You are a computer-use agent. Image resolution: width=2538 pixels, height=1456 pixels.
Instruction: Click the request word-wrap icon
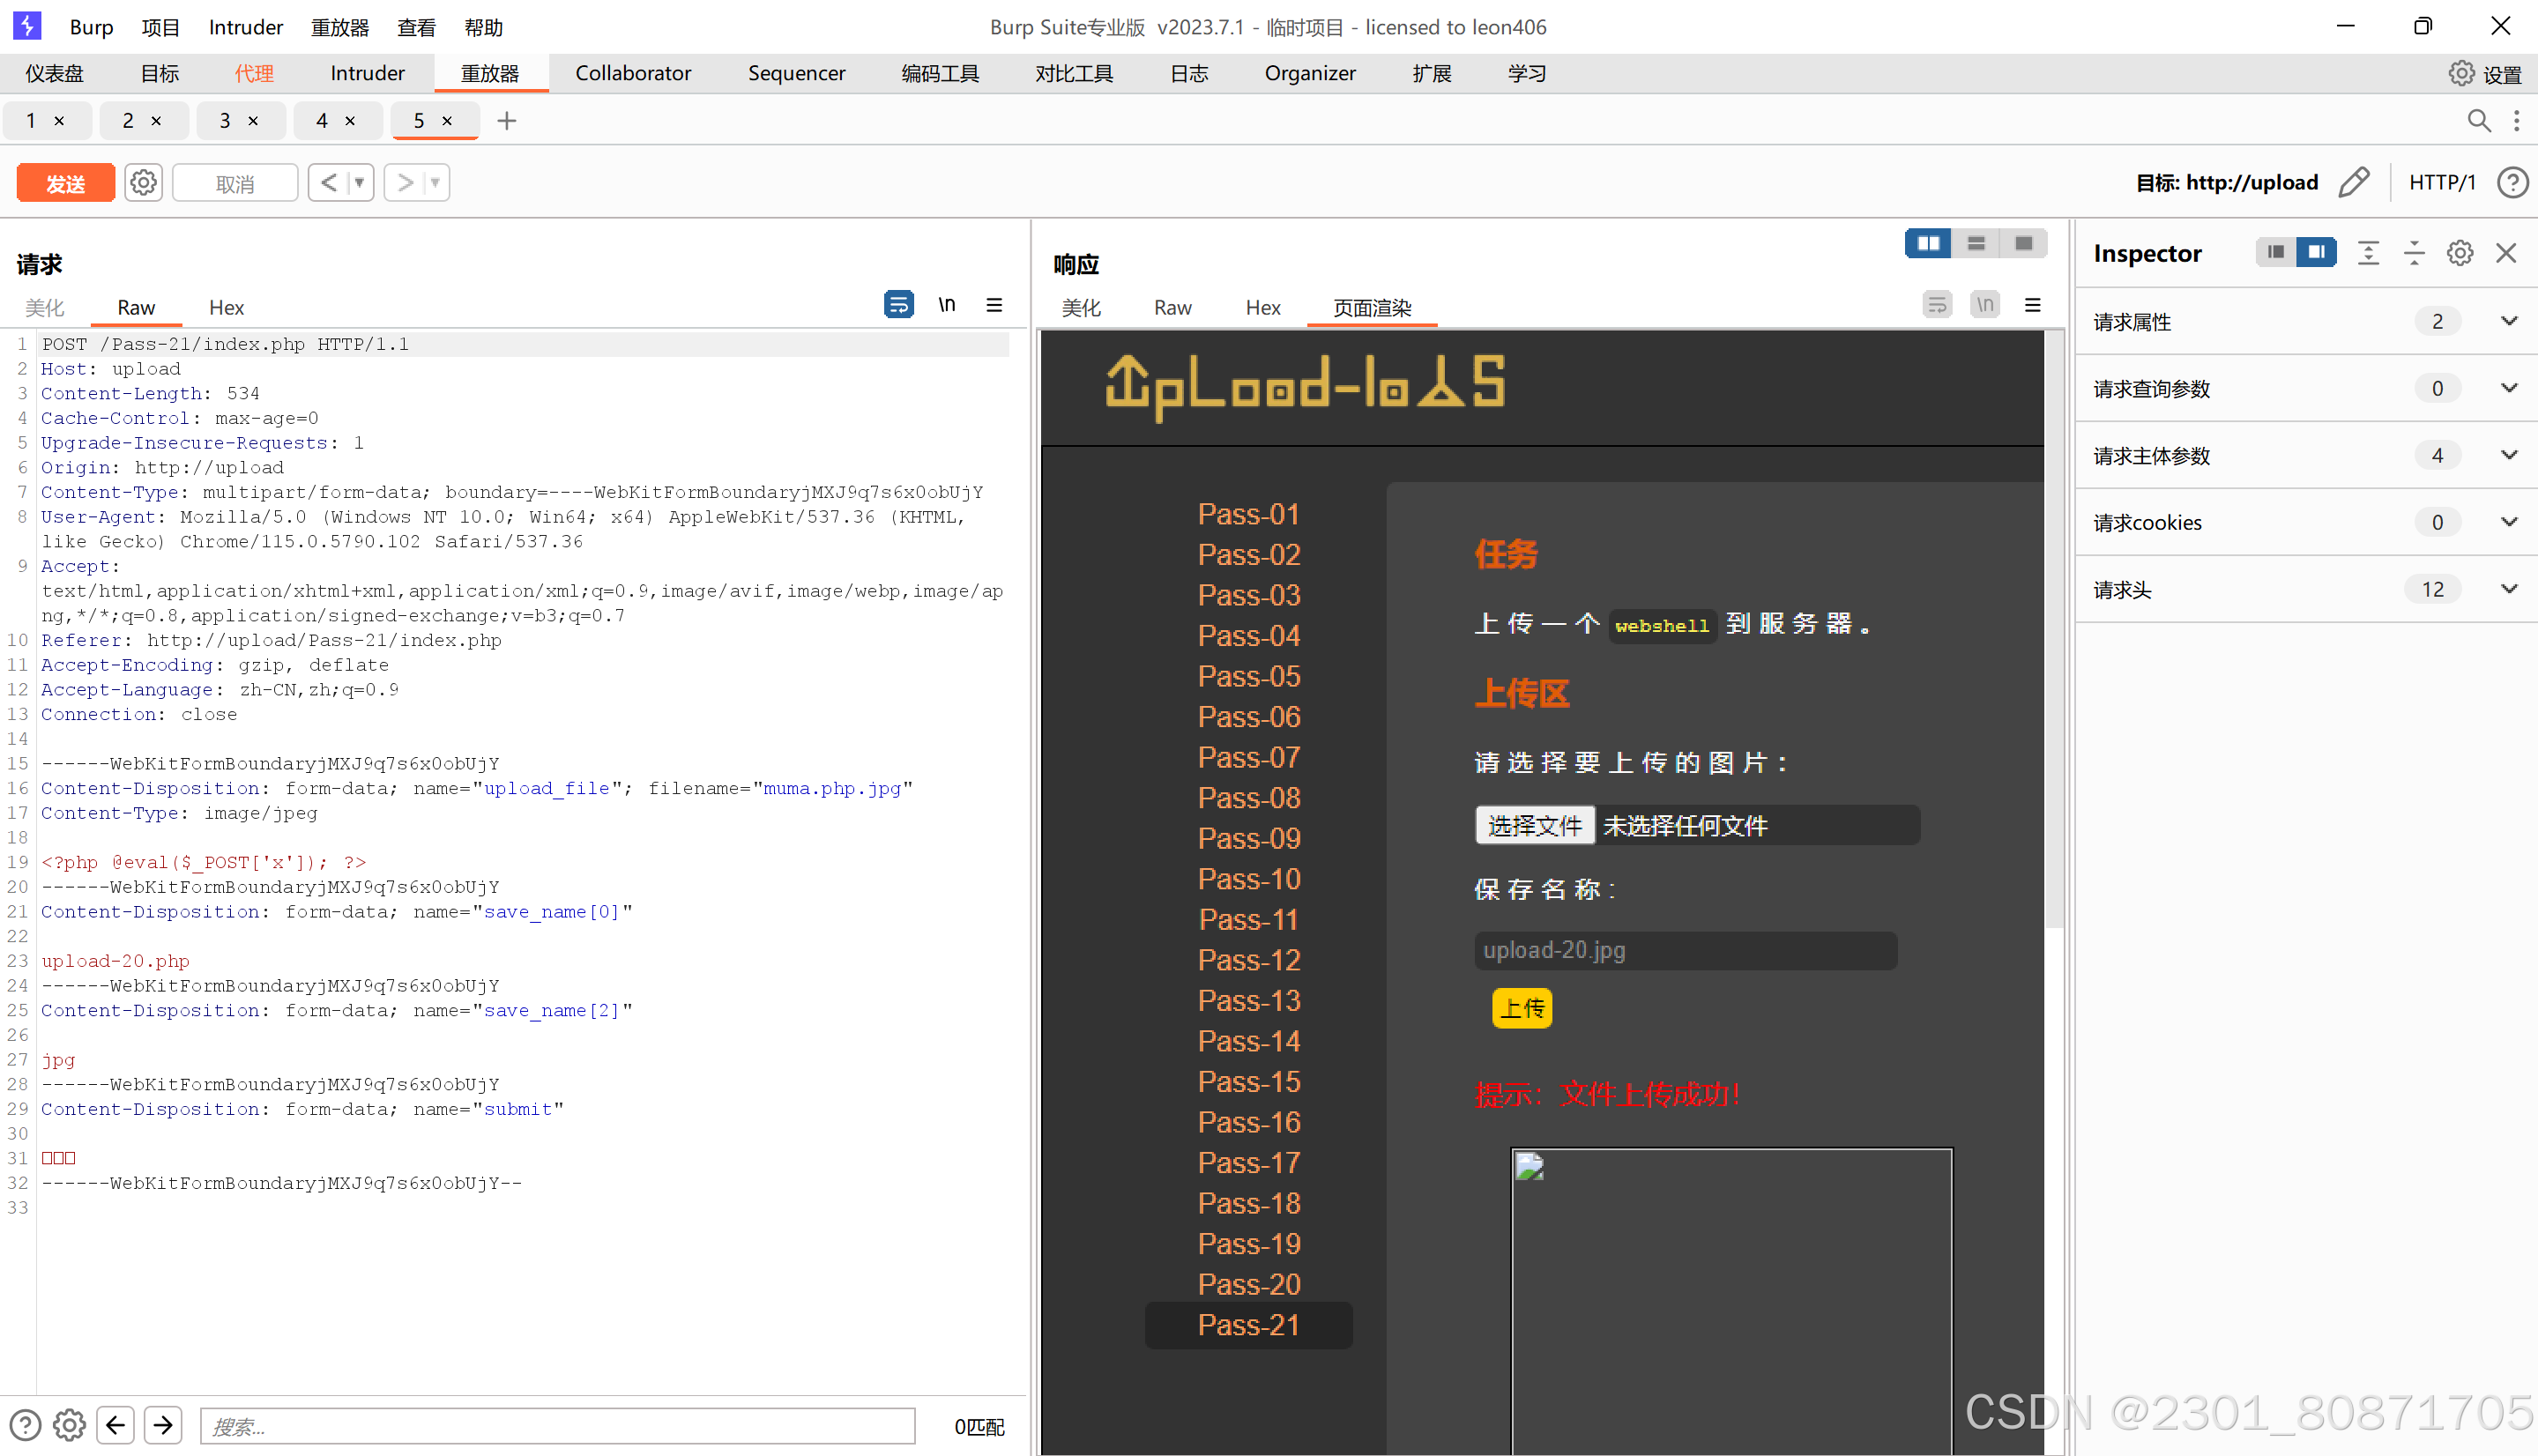898,304
